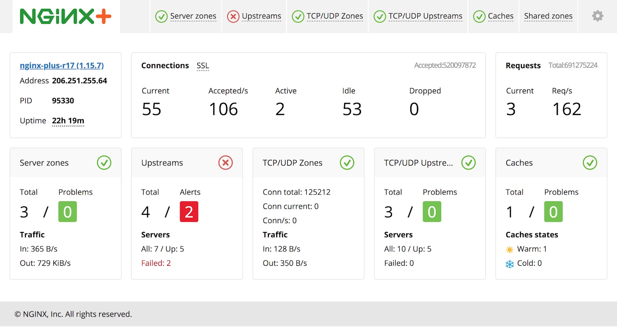Click the red Alerts count badge 2
The height and width of the screenshot is (327, 617).
point(189,212)
